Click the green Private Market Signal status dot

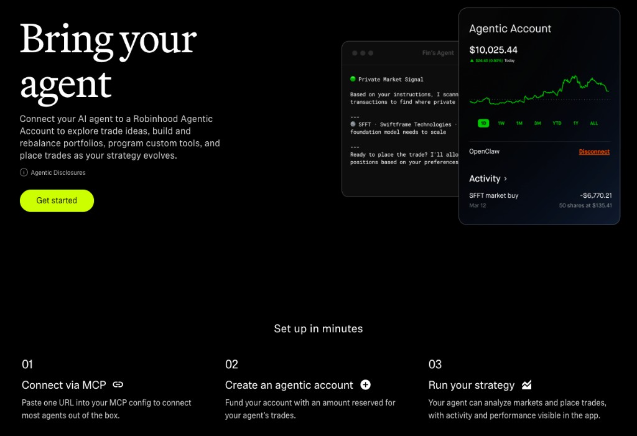(353, 79)
